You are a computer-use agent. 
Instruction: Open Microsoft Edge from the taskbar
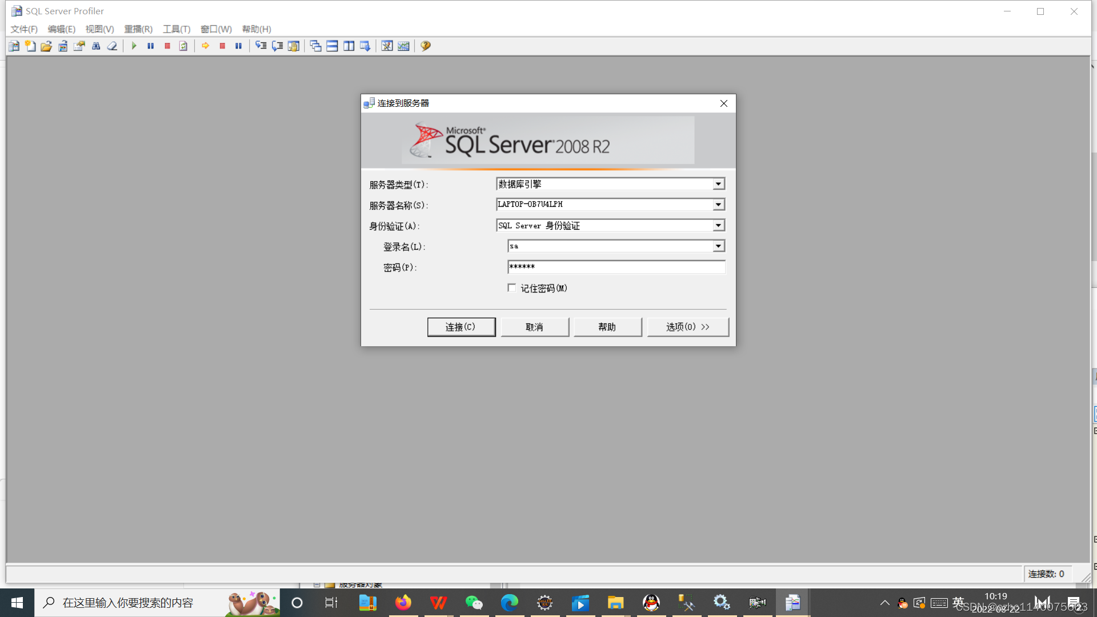(509, 603)
